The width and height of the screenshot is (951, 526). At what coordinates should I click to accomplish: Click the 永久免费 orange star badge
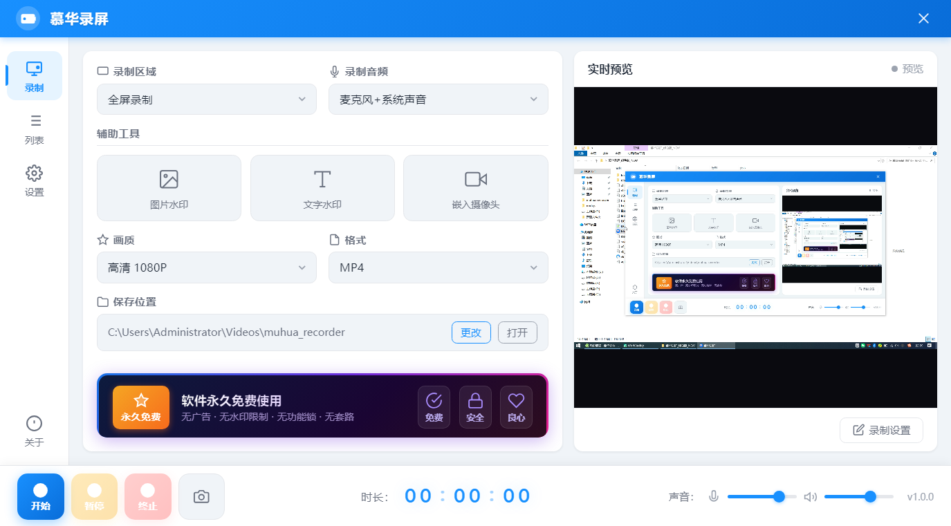141,407
